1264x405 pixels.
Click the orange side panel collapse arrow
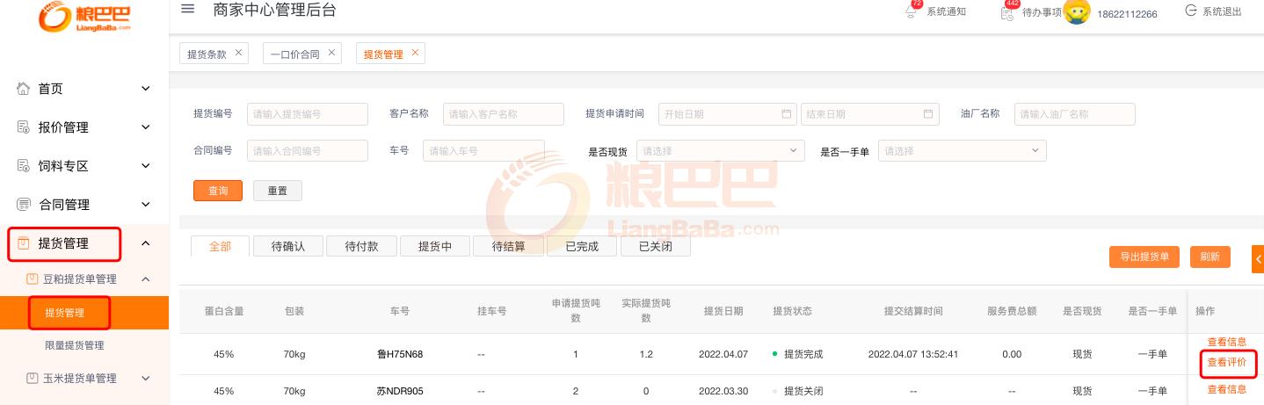(1258, 258)
